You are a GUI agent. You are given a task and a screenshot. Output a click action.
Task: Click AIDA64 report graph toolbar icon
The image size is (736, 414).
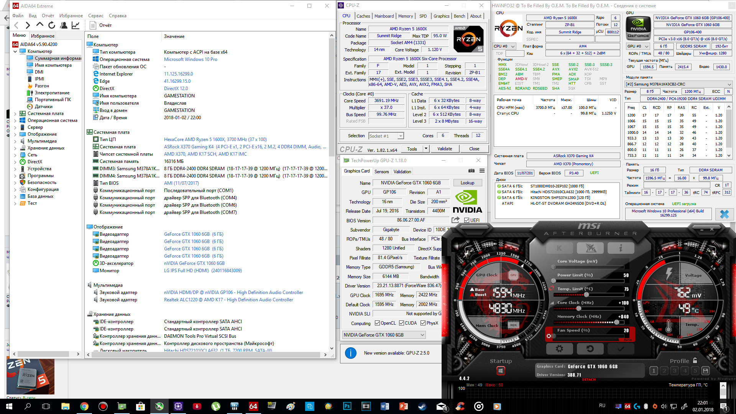76,25
